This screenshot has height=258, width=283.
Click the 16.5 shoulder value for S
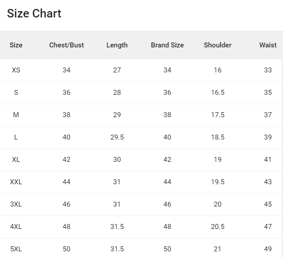coord(218,93)
